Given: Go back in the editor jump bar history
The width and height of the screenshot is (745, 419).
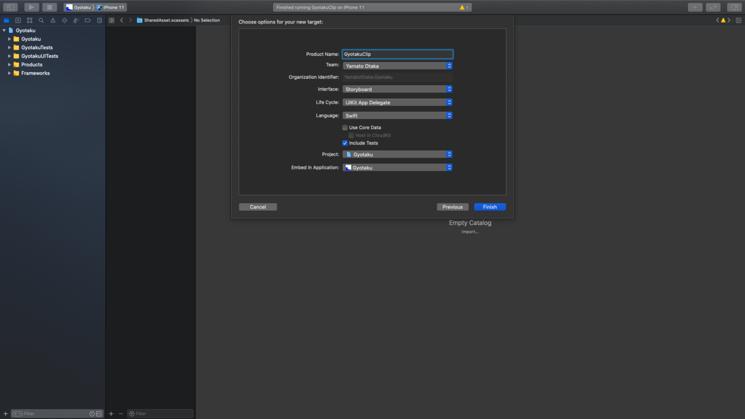Looking at the screenshot, I should pos(122,20).
